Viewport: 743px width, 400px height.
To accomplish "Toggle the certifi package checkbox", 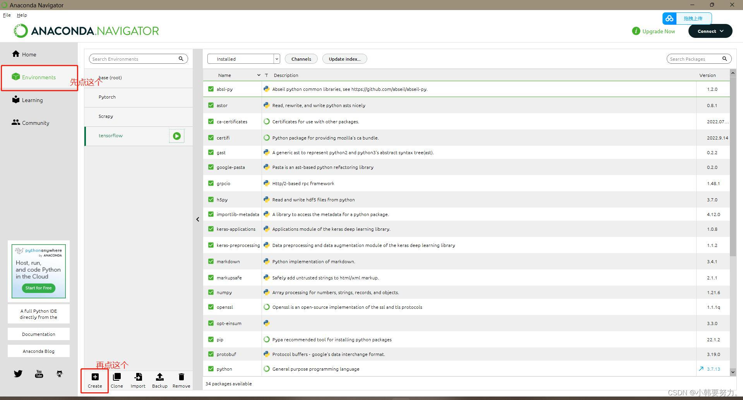I will 211,138.
